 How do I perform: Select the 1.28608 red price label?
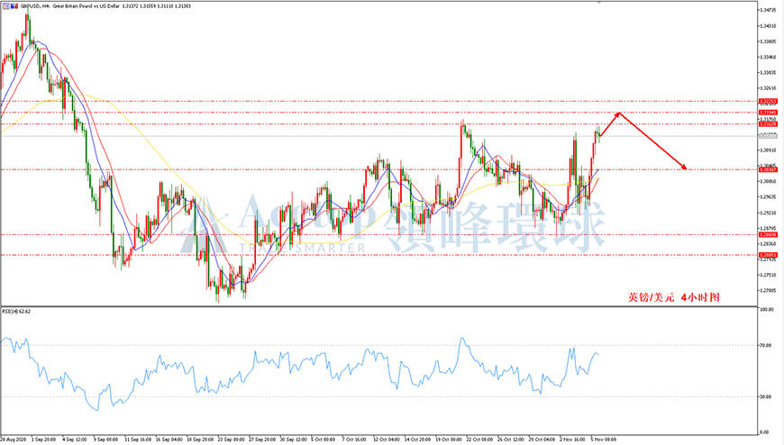[768, 234]
